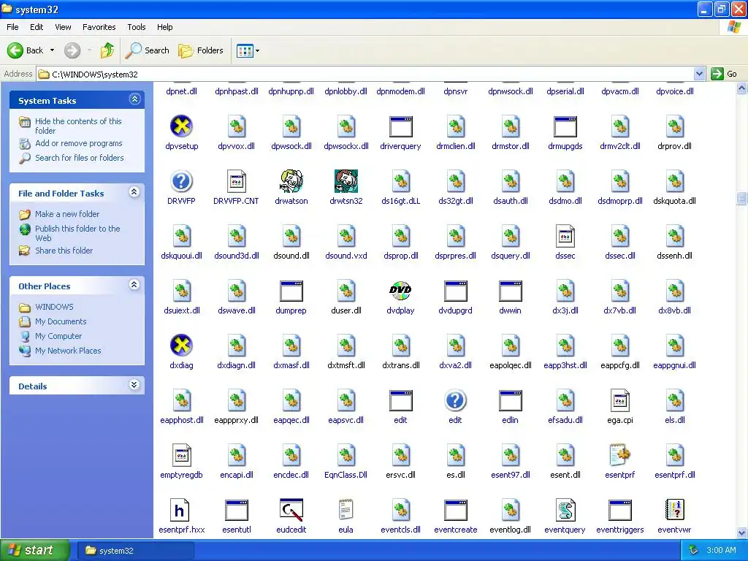This screenshot has width=748, height=561.
Task: Open the Edit menu
Action: click(37, 27)
